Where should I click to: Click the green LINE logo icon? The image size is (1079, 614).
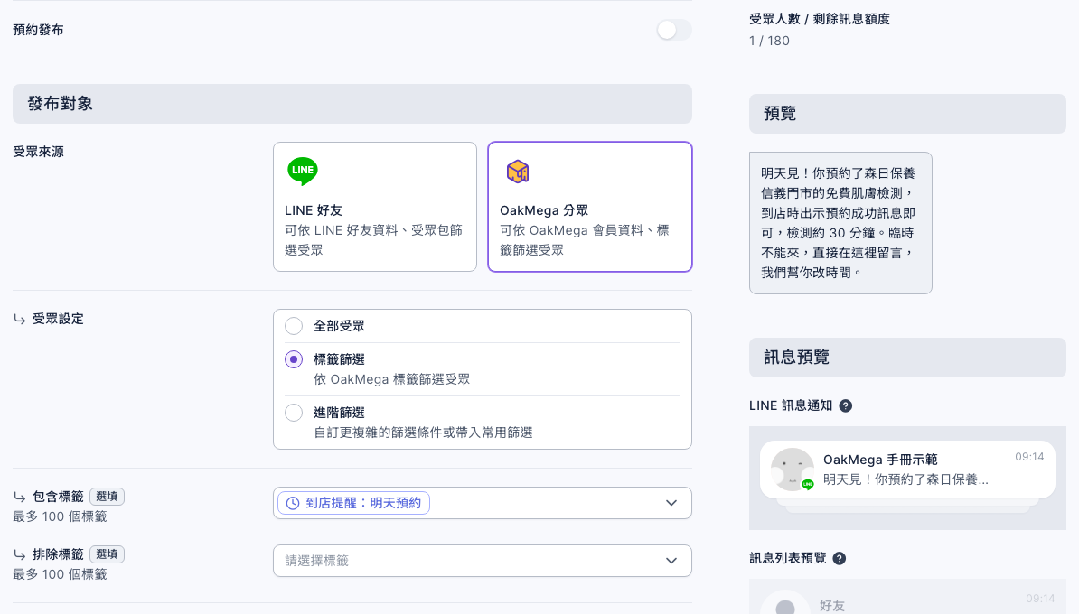pyautogui.click(x=303, y=171)
